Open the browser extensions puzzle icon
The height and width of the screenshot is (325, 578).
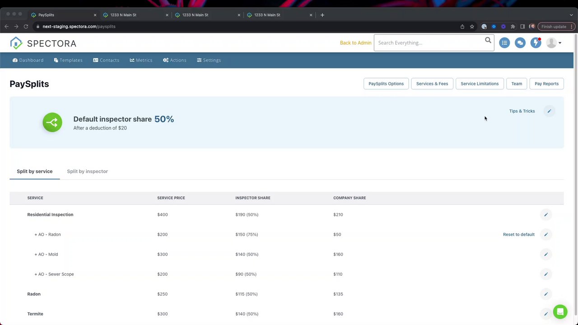coord(513,27)
